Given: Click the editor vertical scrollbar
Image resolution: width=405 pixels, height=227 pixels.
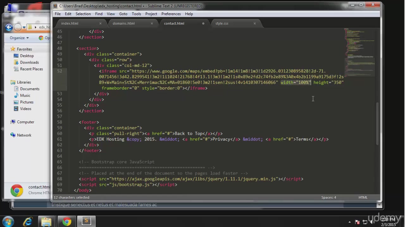Looking at the screenshot, I should [x=378, y=123].
